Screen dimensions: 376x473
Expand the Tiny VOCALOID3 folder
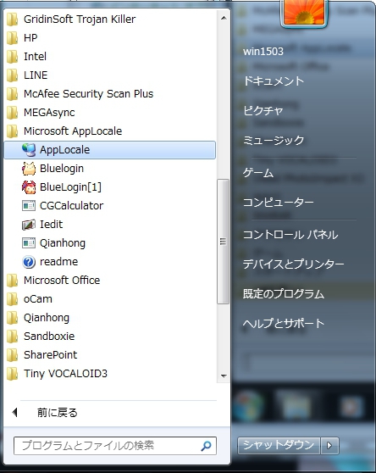click(x=57, y=374)
